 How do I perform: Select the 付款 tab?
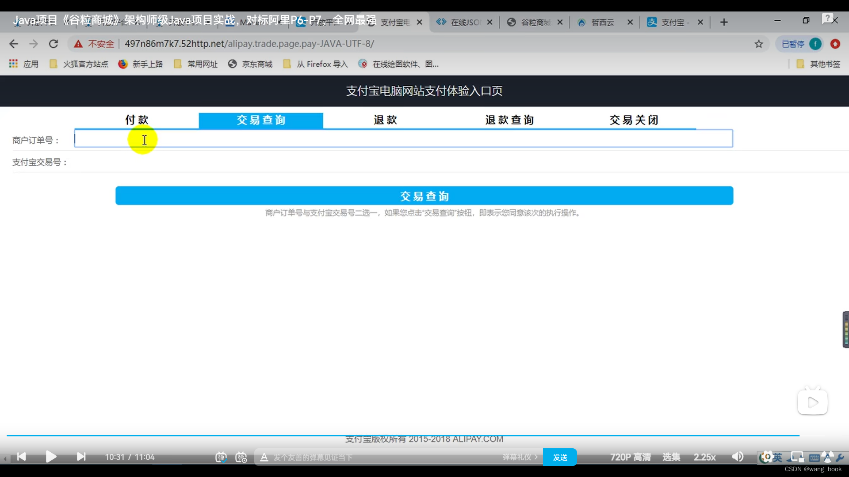(x=137, y=120)
